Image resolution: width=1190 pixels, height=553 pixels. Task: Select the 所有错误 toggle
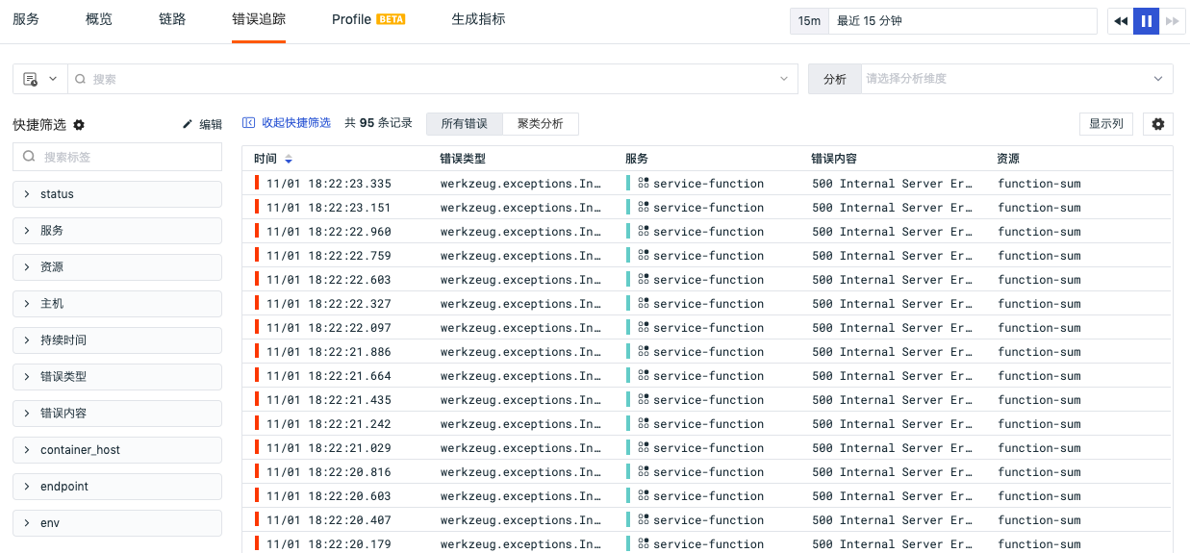[x=465, y=124]
